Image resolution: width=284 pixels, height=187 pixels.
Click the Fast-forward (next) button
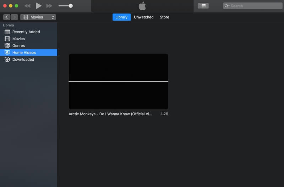(49, 6)
